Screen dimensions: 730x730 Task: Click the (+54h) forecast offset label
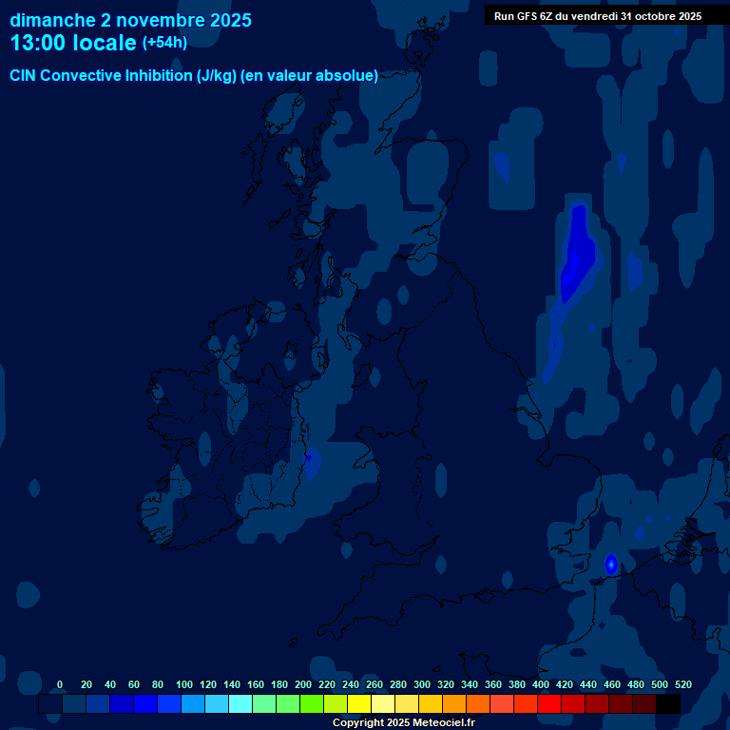(x=164, y=43)
